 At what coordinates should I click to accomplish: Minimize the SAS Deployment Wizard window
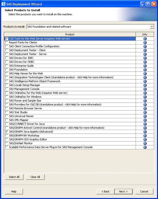pos(143,4)
